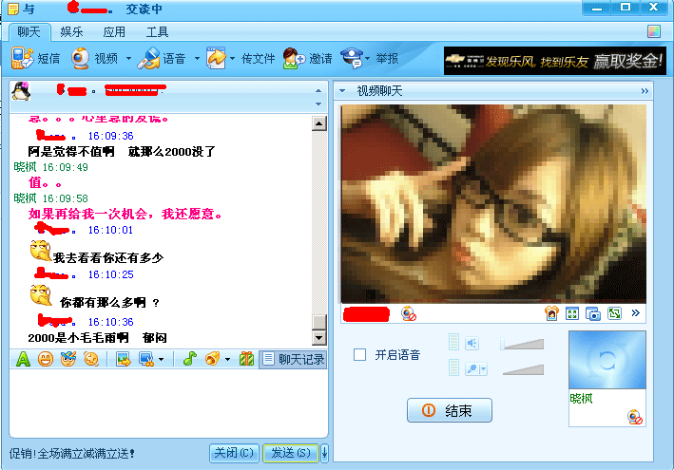
Task: Toggle the speaker mute button
Action: (x=472, y=343)
